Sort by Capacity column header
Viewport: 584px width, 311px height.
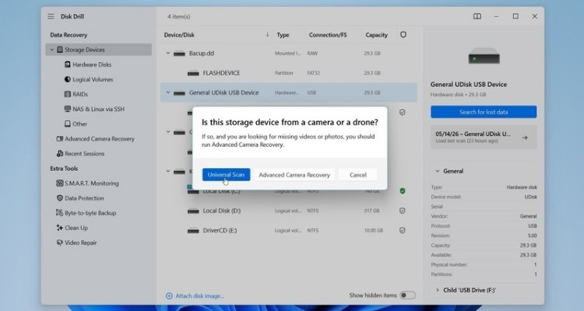click(377, 35)
